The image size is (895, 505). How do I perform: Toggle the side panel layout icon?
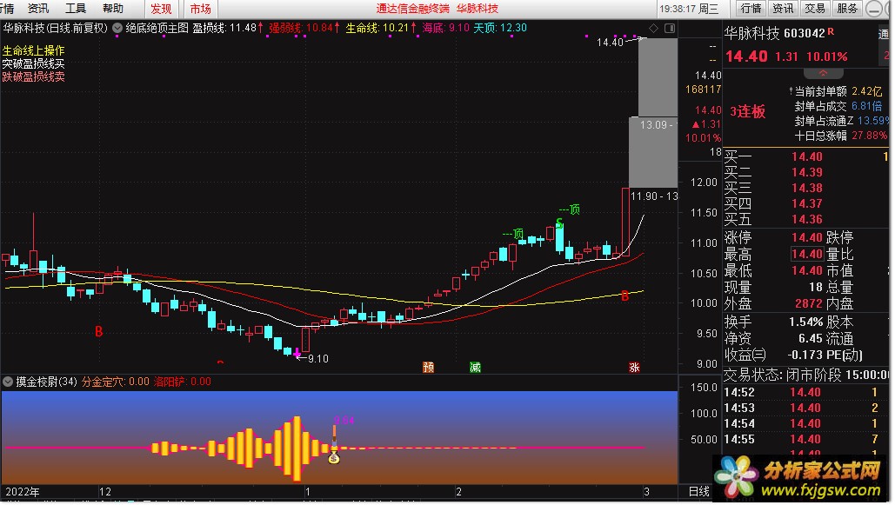point(670,28)
